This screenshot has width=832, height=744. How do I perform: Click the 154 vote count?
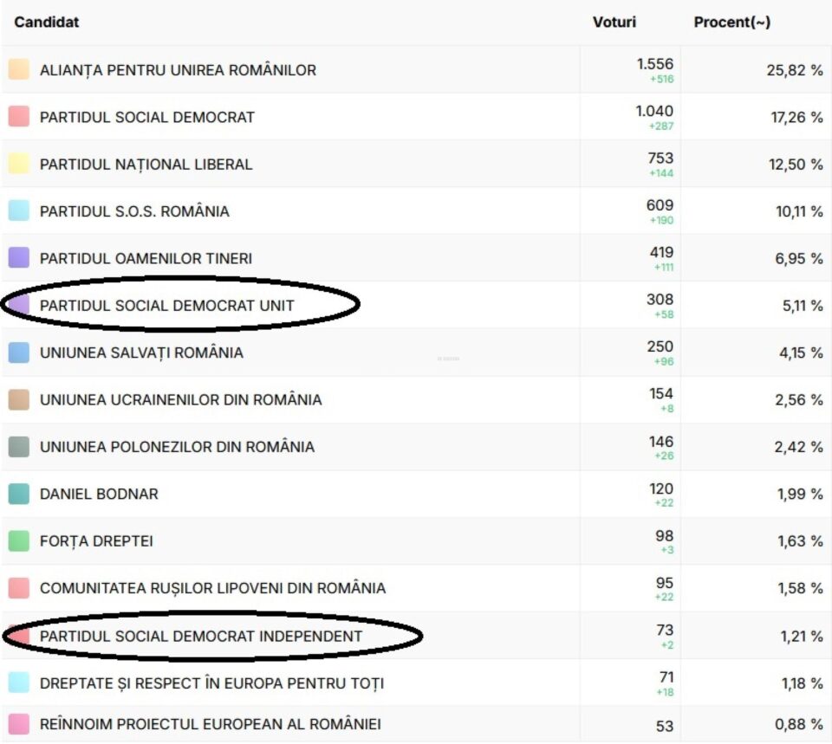click(x=660, y=395)
